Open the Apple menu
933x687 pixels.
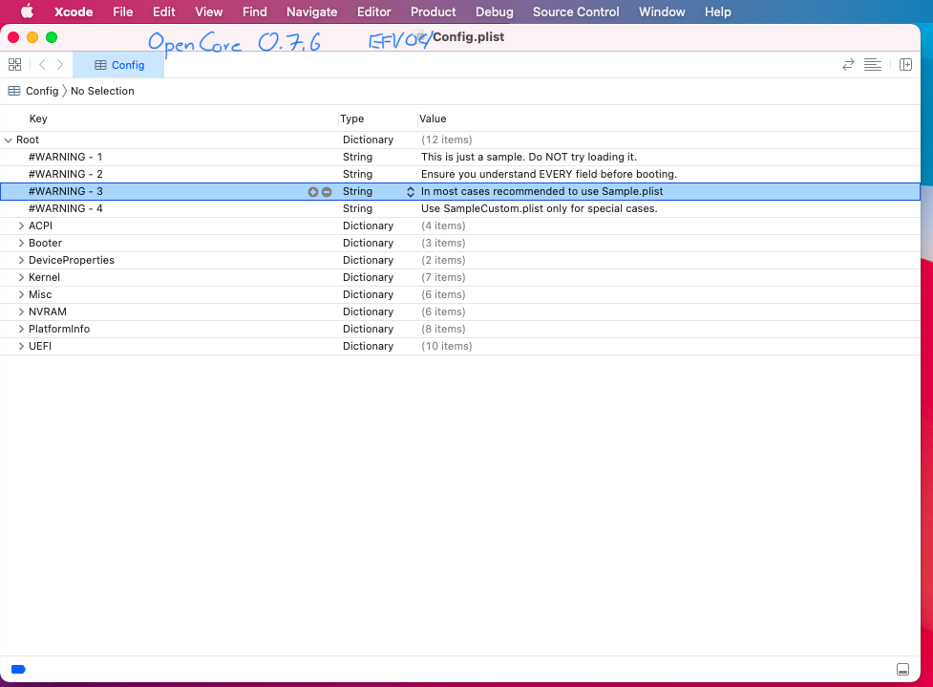[x=27, y=11]
